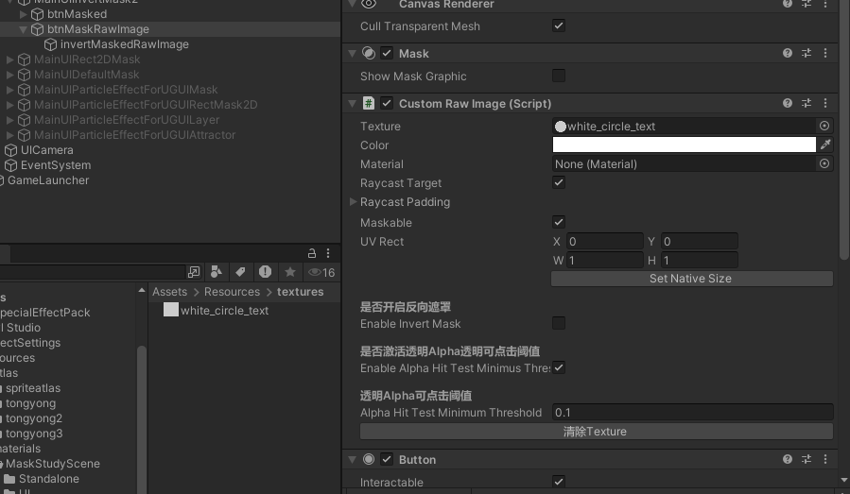Collapse the Mask component
The image size is (850, 494).
tap(353, 53)
